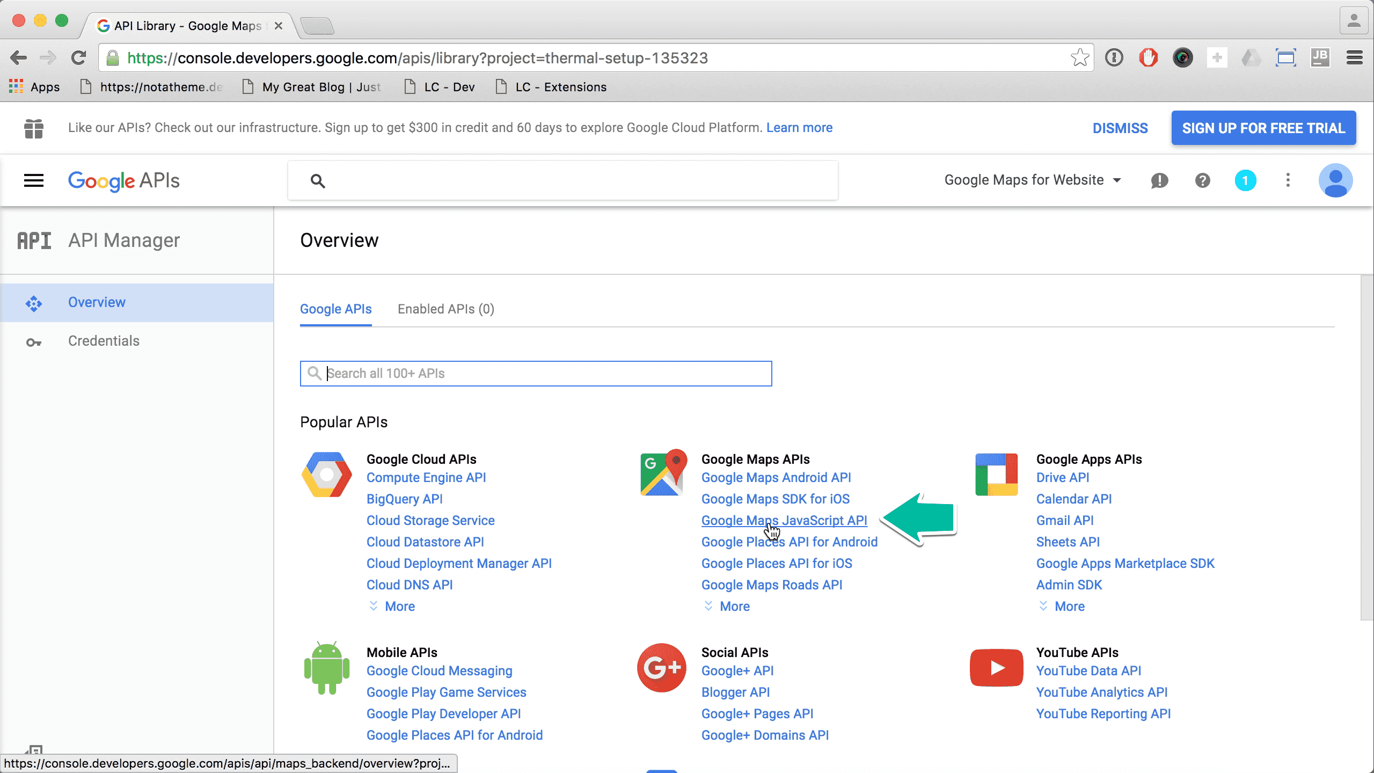Click the AdBlock stop-hand extension icon
Viewport: 1374px width, 773px height.
pos(1149,57)
